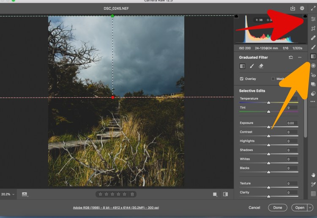Viewport: 317px width, 218px height.
Task: Click the green gradient start pin on image
Action: (x=112, y=16)
